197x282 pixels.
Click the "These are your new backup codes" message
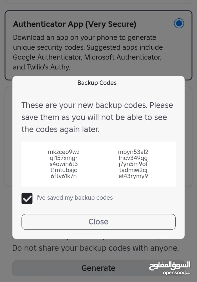(97, 117)
